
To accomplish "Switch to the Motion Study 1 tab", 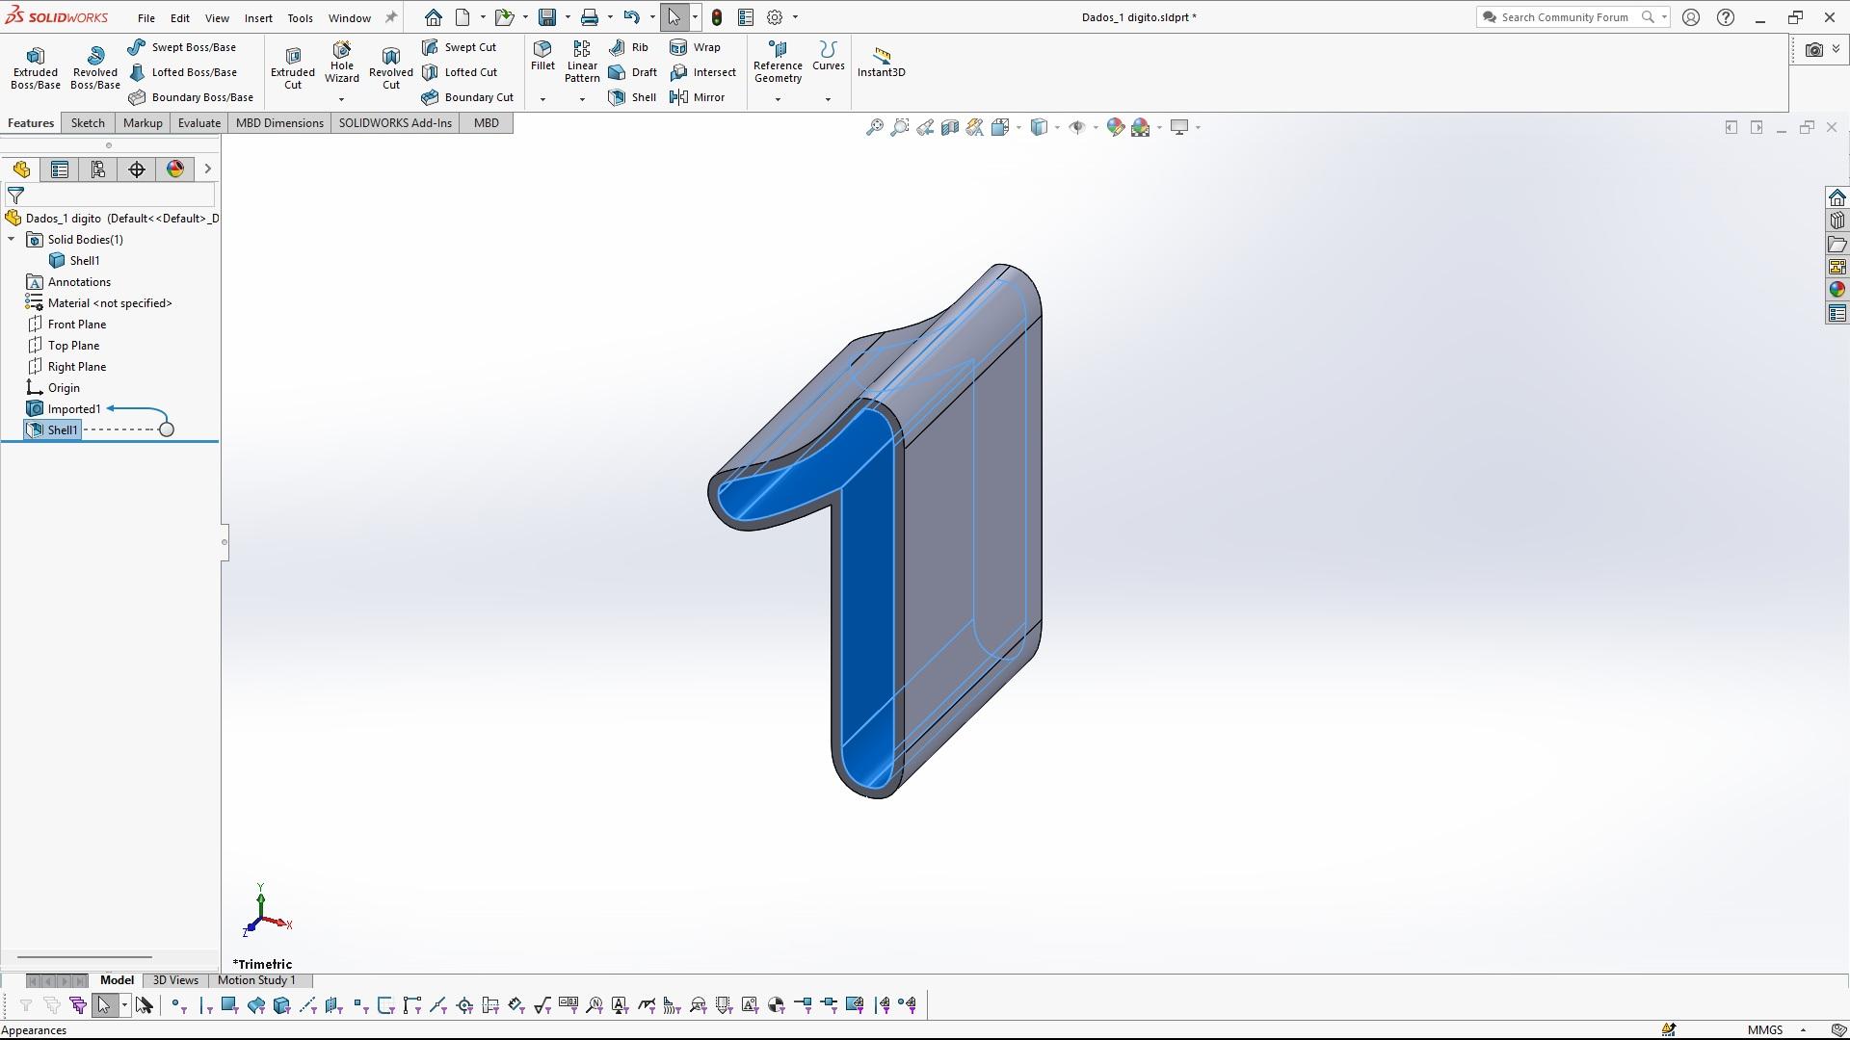I will click(x=256, y=980).
